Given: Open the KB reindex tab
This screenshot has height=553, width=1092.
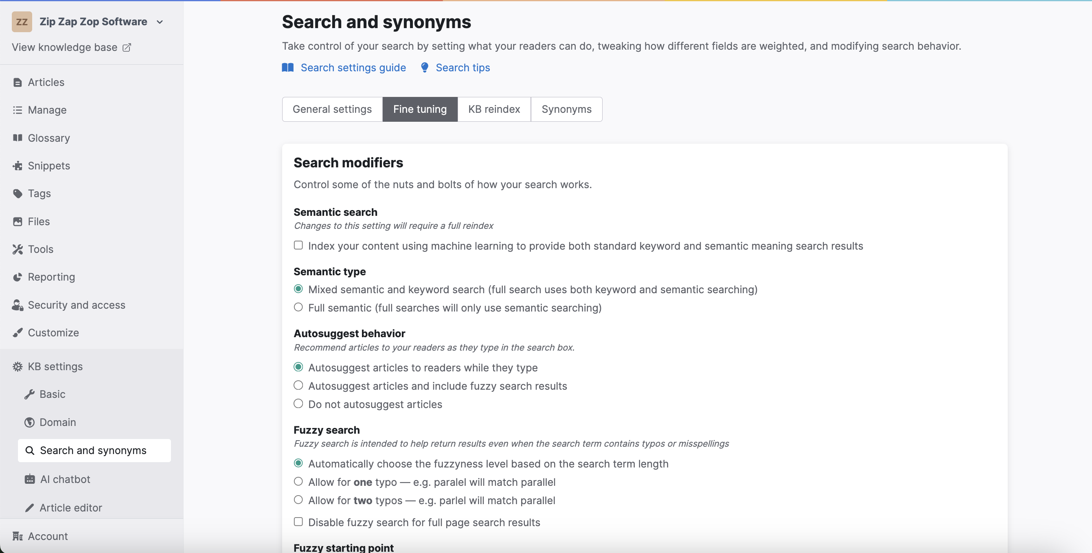Looking at the screenshot, I should point(494,109).
